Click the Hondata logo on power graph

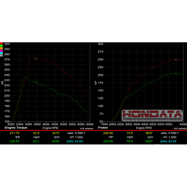[152, 115]
